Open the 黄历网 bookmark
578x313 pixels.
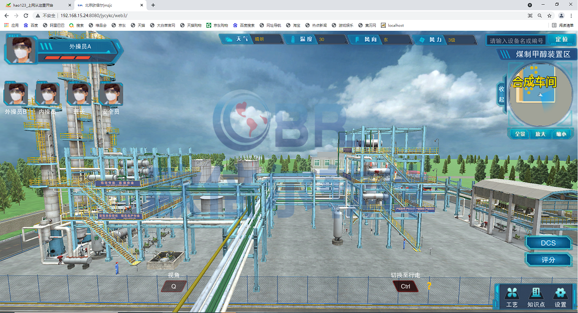point(367,26)
